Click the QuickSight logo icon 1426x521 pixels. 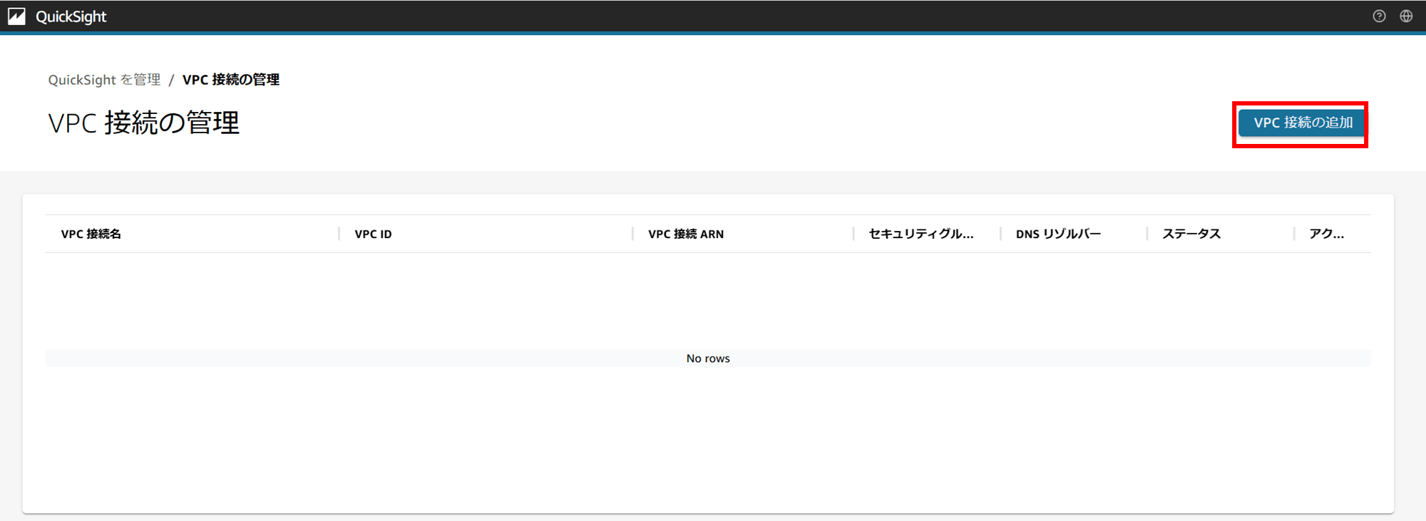click(16, 16)
